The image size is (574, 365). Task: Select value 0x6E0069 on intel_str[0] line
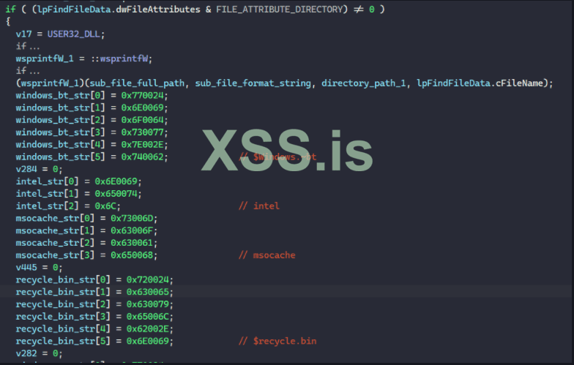point(116,181)
